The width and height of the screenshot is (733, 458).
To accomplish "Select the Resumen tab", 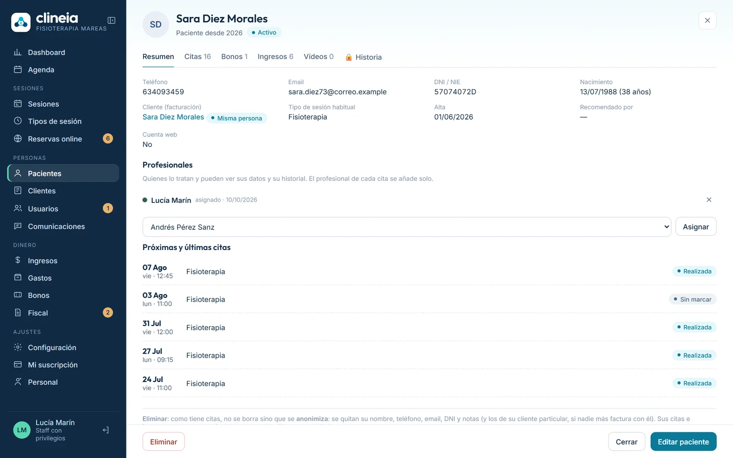I will point(158,57).
